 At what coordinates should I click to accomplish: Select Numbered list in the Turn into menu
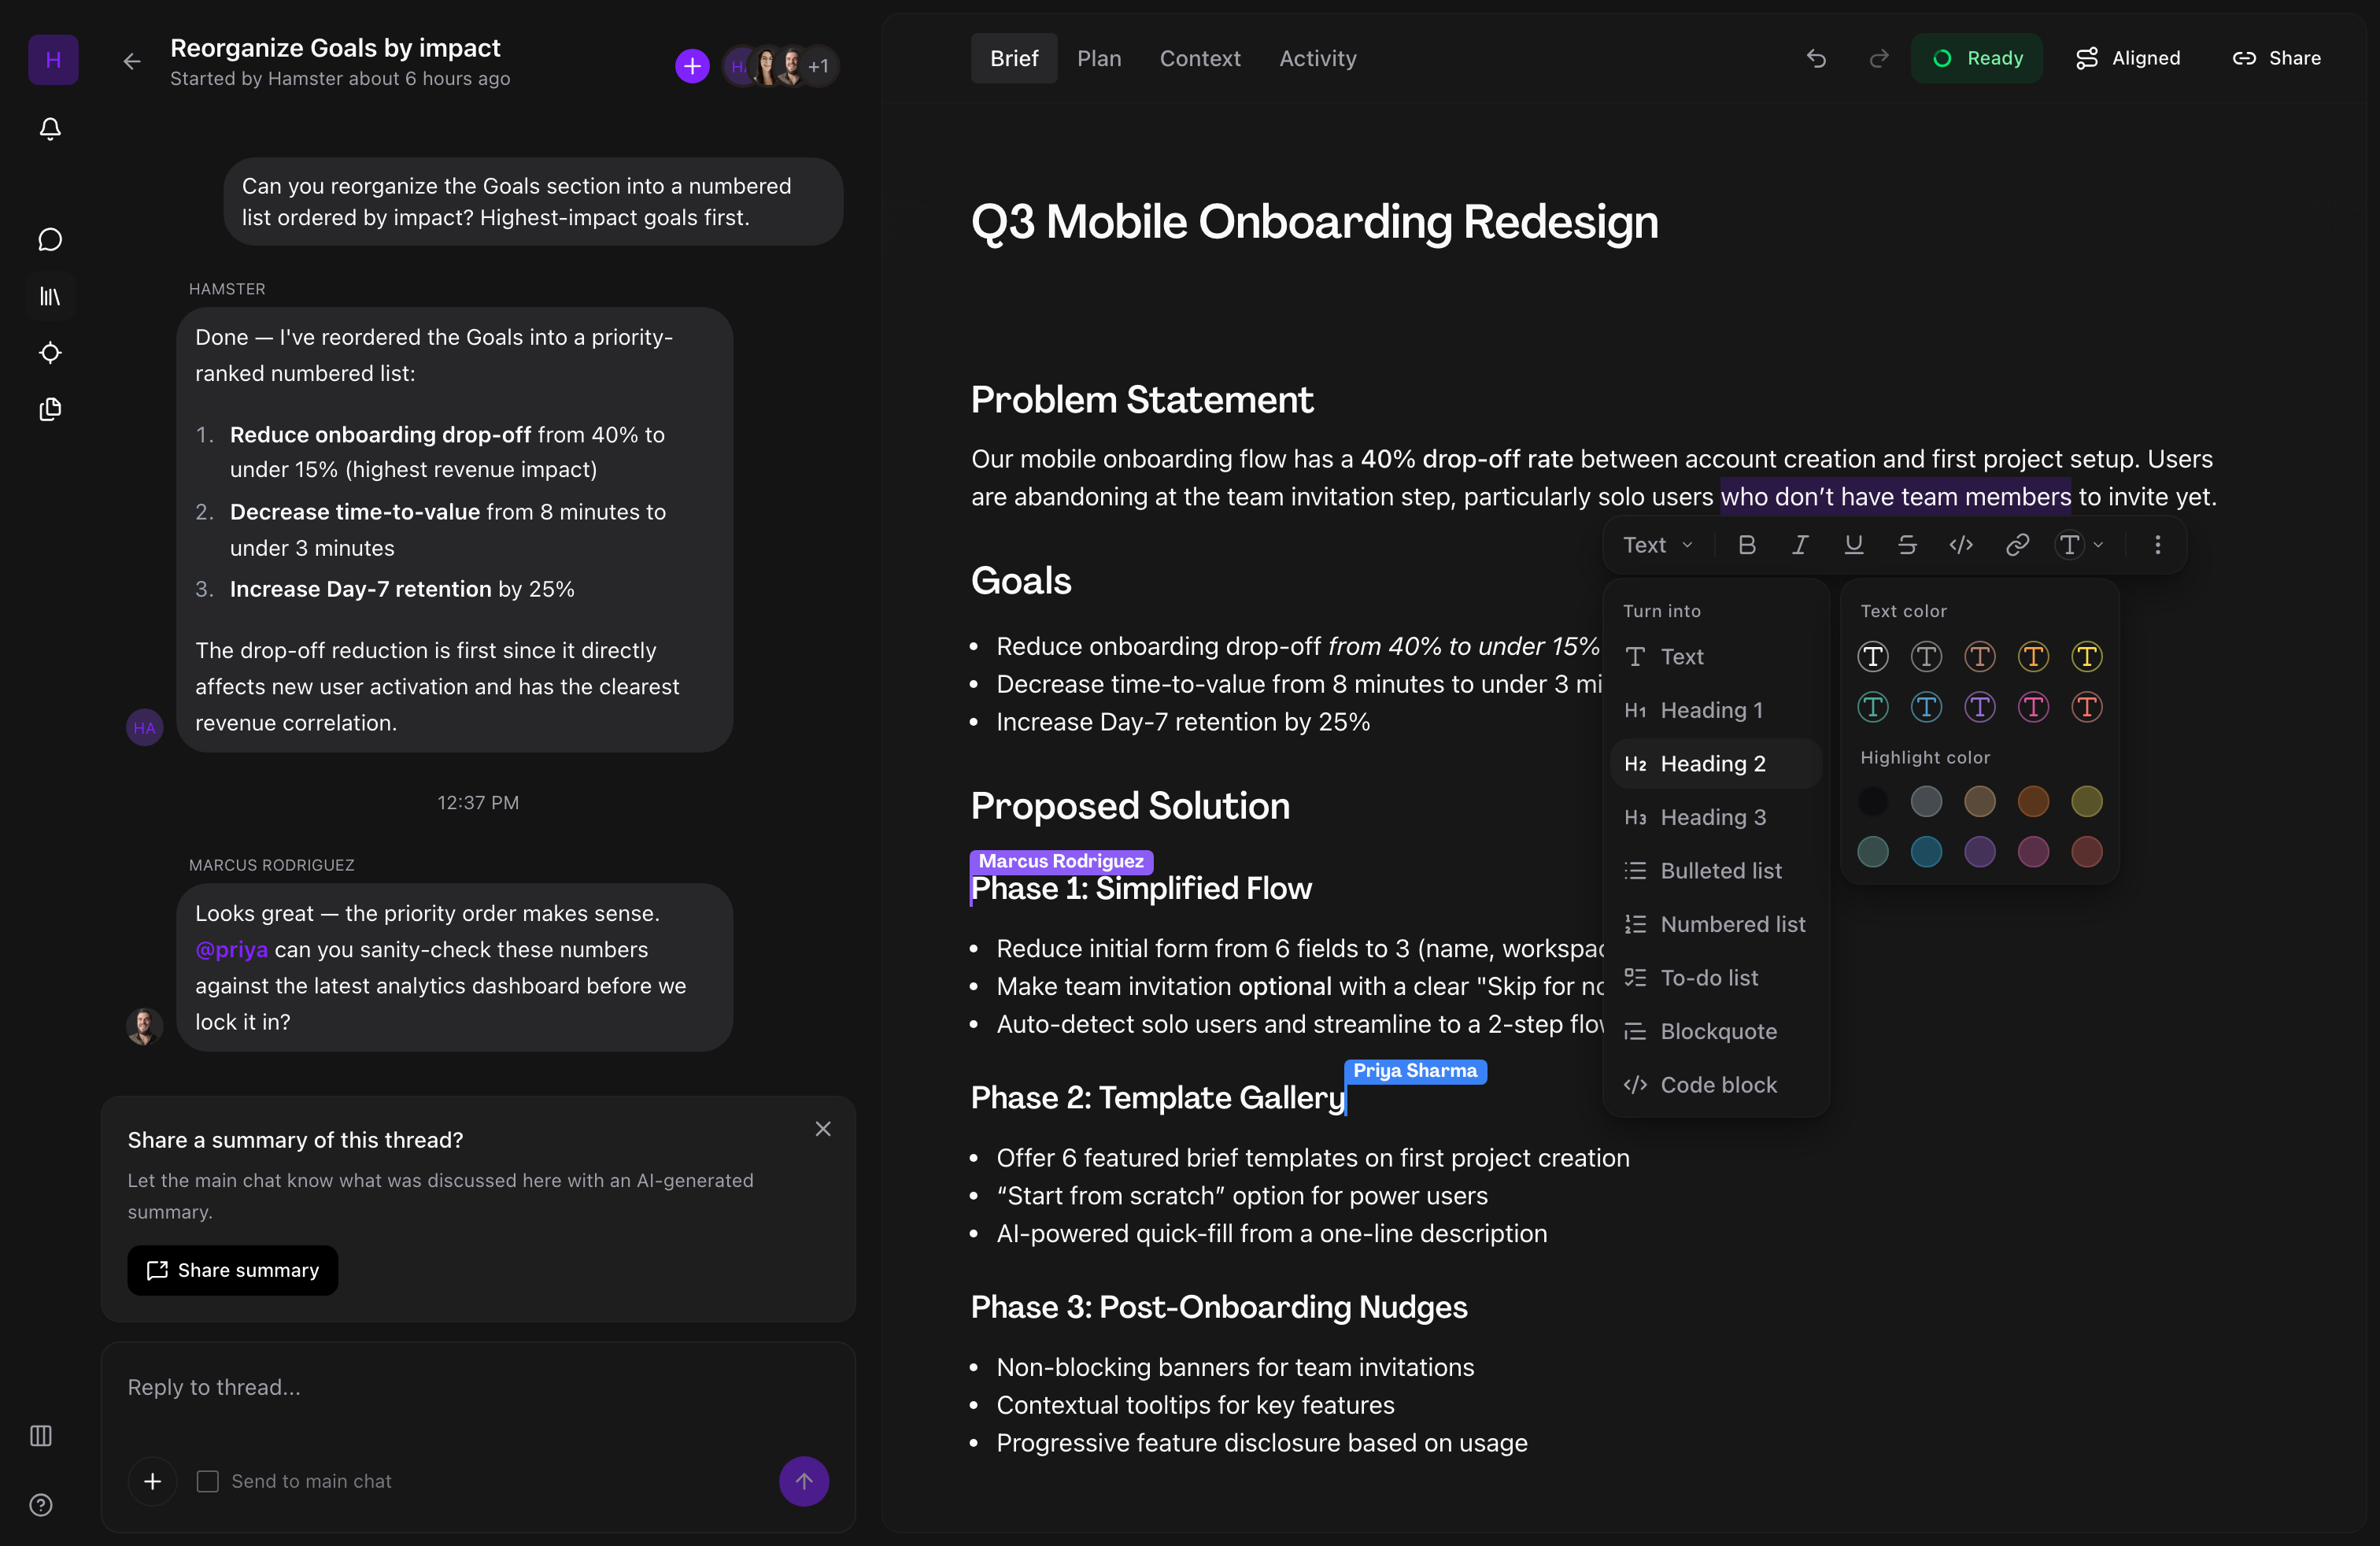pos(1733,924)
